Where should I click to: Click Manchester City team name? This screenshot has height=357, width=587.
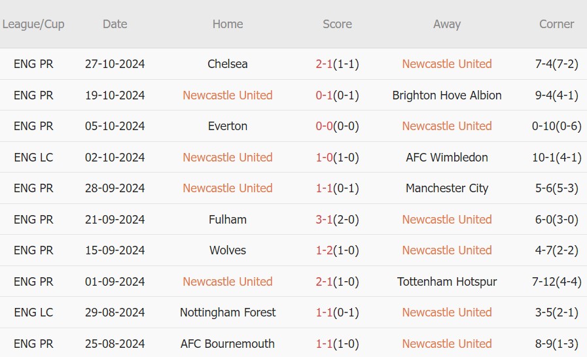point(447,188)
